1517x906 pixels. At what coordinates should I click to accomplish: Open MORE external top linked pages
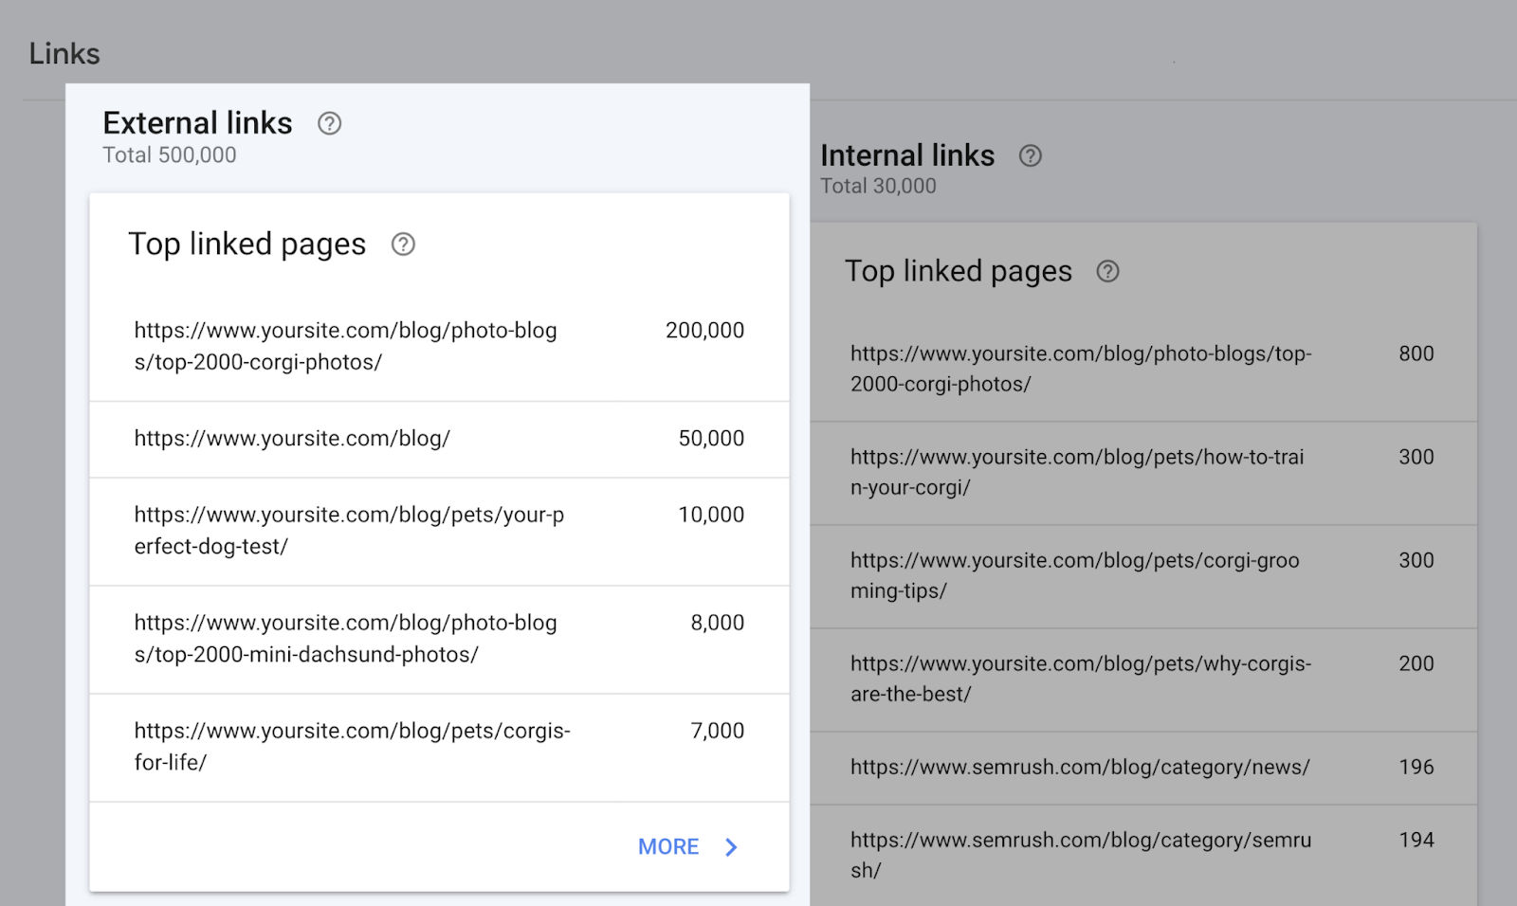point(668,847)
